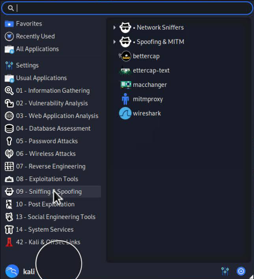Launch wireshark from the list

(147, 114)
